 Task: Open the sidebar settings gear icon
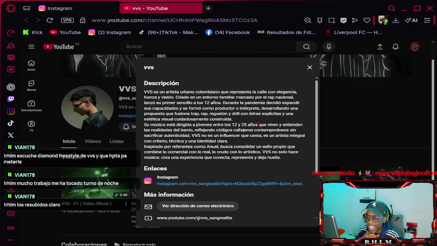pos(11,214)
